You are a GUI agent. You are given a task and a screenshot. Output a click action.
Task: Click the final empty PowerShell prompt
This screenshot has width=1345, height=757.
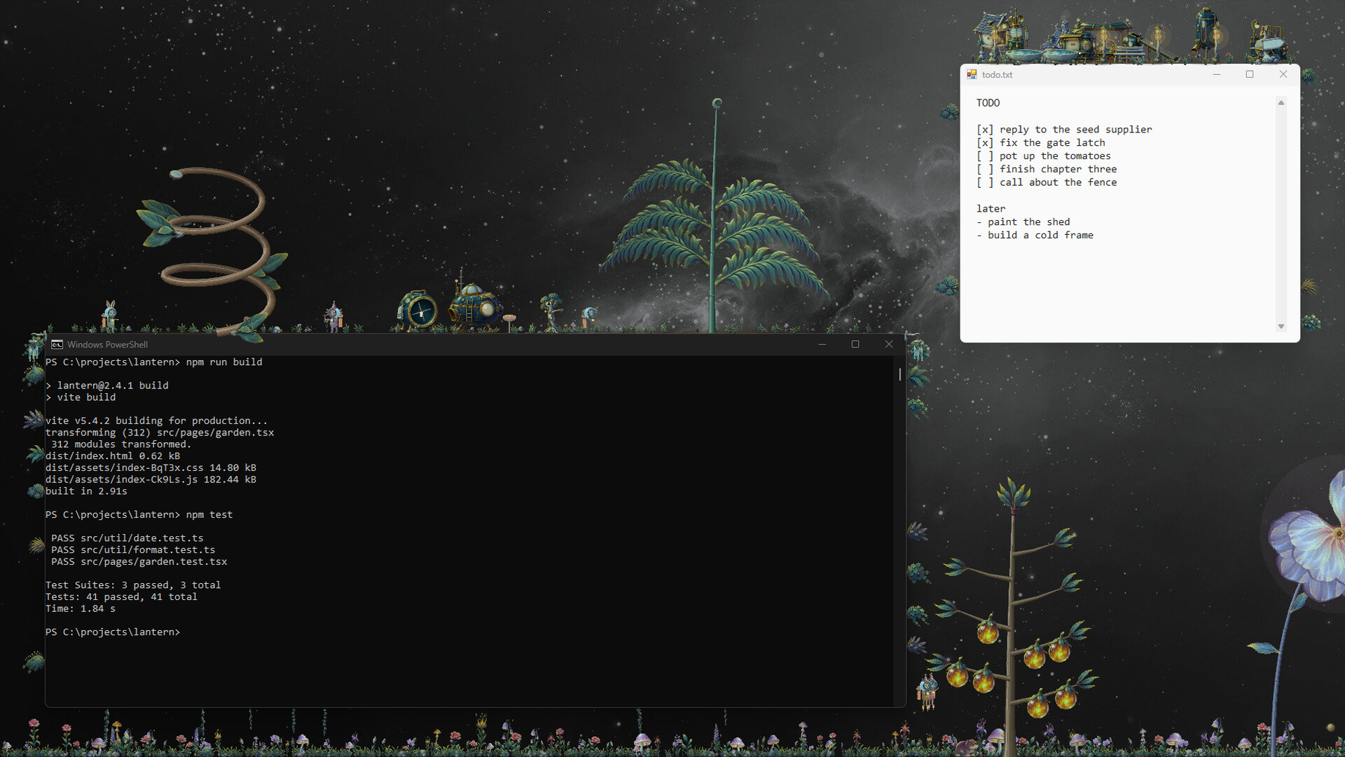click(x=113, y=632)
